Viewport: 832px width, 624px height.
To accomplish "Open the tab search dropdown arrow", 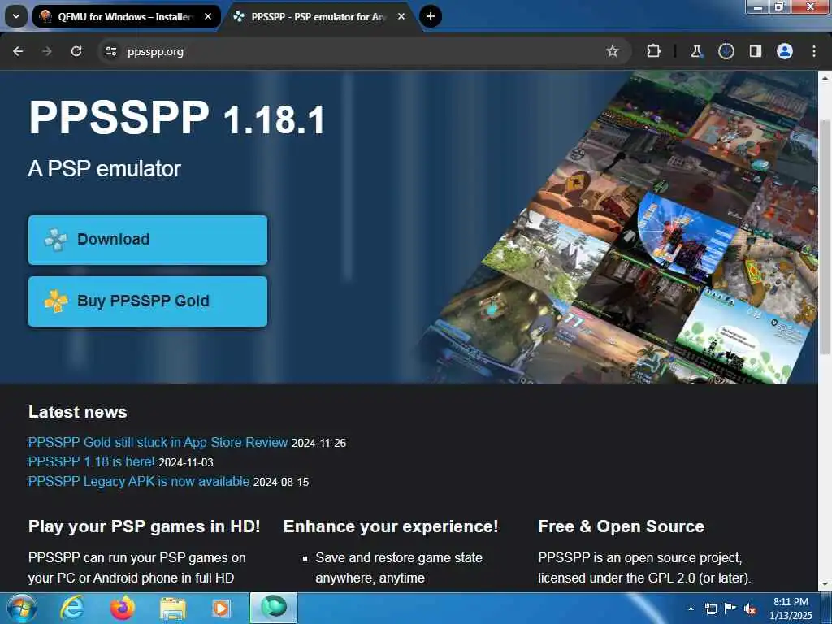I will tap(16, 16).
